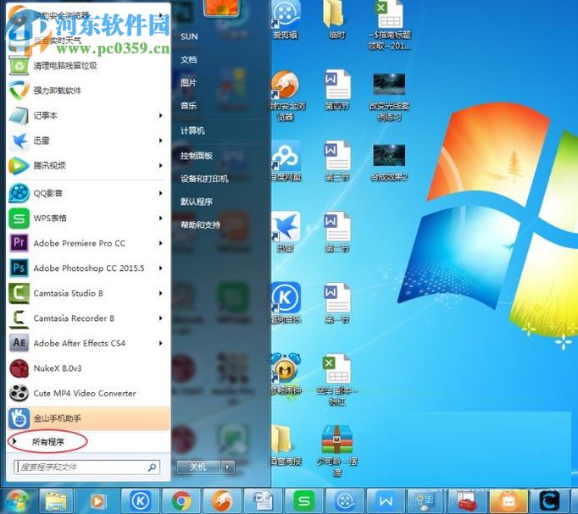
Task: Select the ~$指南标题 spreadsheet file on the desktop
Action: click(x=389, y=25)
